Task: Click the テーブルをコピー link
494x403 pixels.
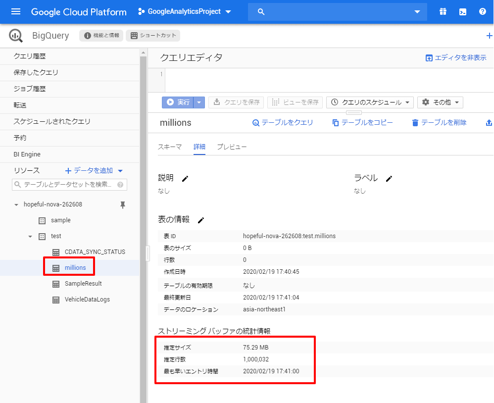Action: coord(363,123)
